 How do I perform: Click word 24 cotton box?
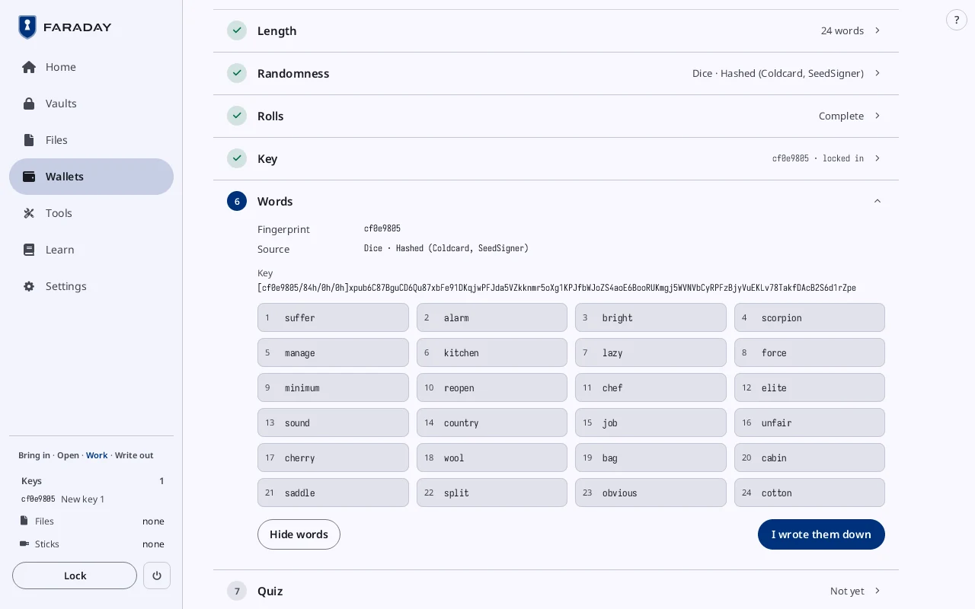(x=810, y=493)
